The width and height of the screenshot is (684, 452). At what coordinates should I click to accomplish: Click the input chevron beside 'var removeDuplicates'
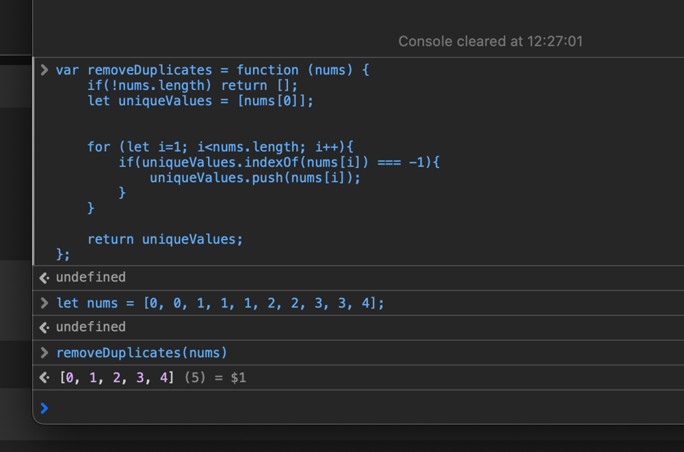pyautogui.click(x=44, y=70)
